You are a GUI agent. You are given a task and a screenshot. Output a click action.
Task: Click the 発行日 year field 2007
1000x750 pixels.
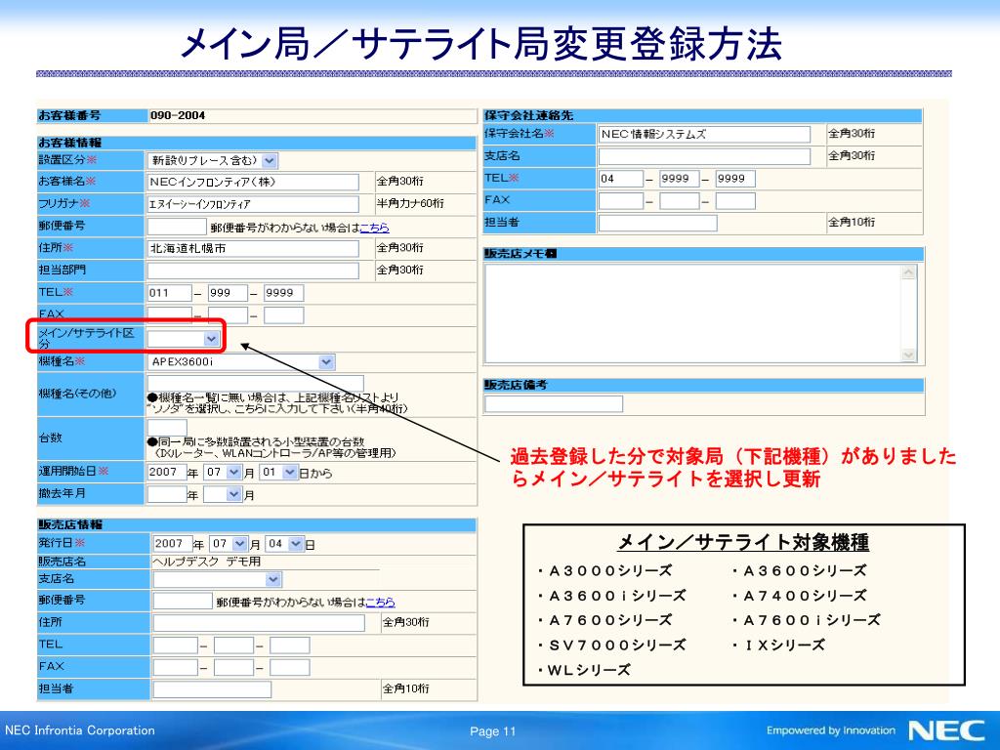pyautogui.click(x=172, y=544)
